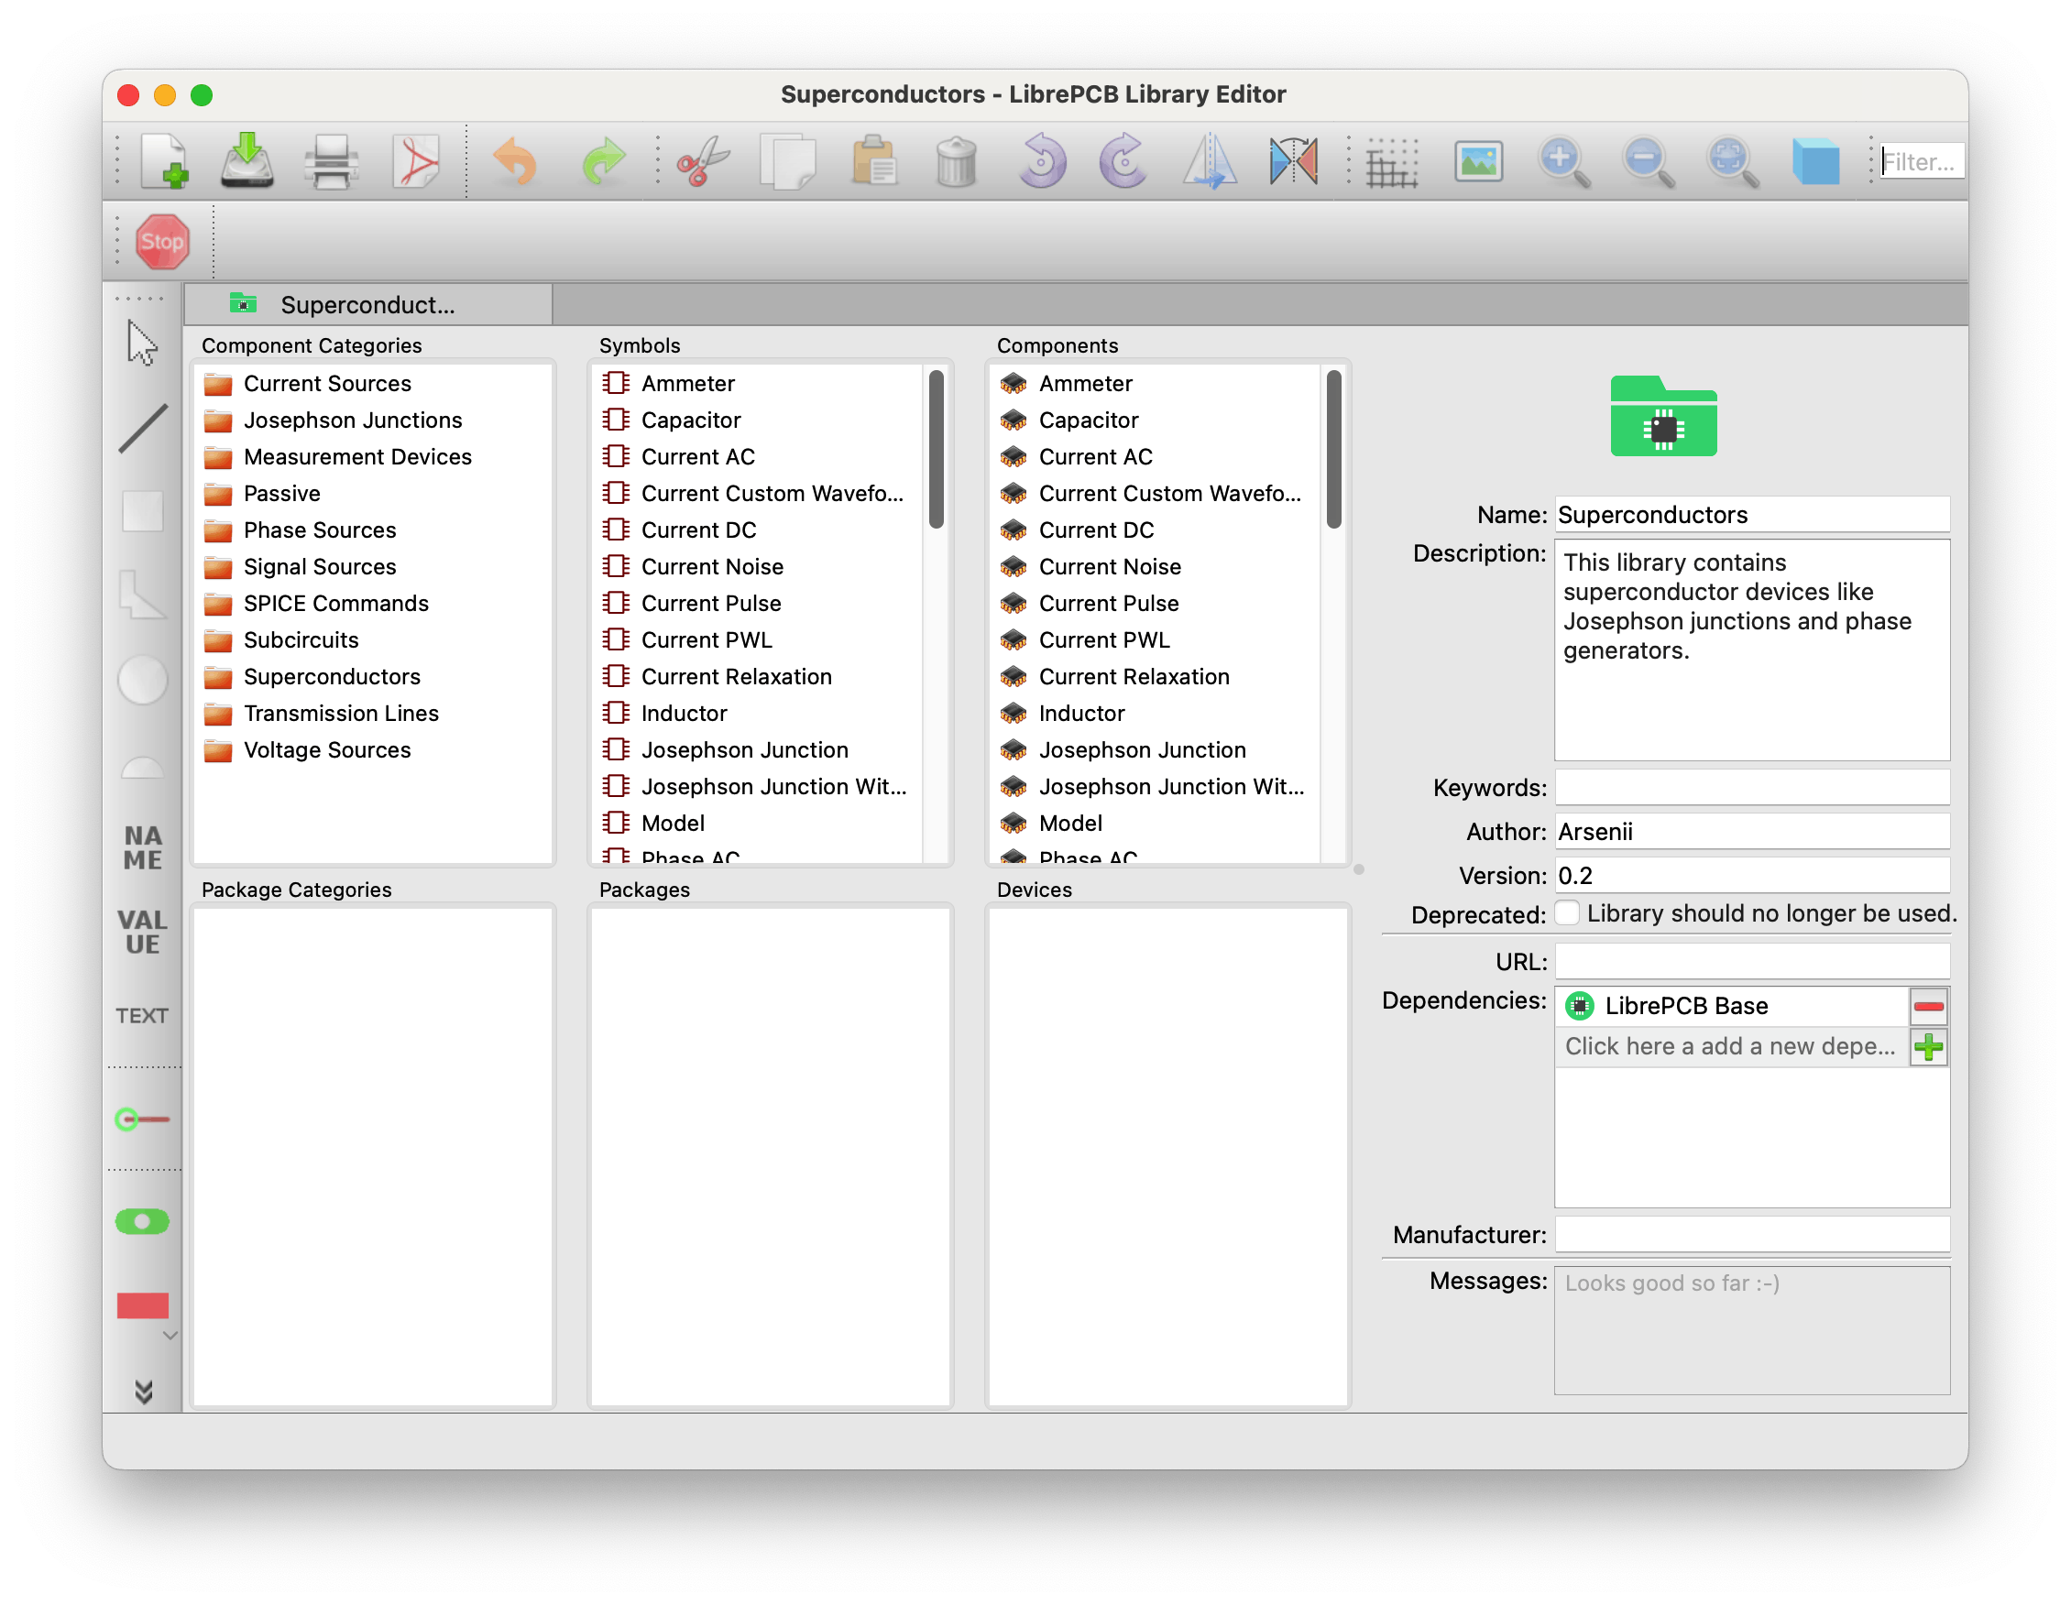Image resolution: width=2071 pixels, height=1605 pixels.
Task: Click the Keywords input field
Action: click(1750, 787)
